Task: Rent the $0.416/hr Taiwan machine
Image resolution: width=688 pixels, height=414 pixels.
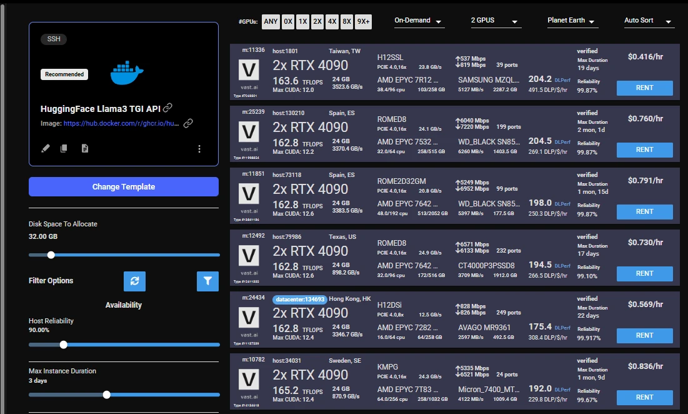Action: (644, 88)
